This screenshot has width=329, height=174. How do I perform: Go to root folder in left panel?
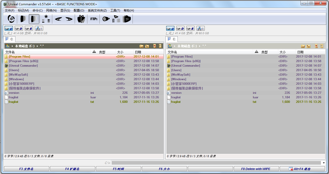pyautogui.click(x=141, y=46)
